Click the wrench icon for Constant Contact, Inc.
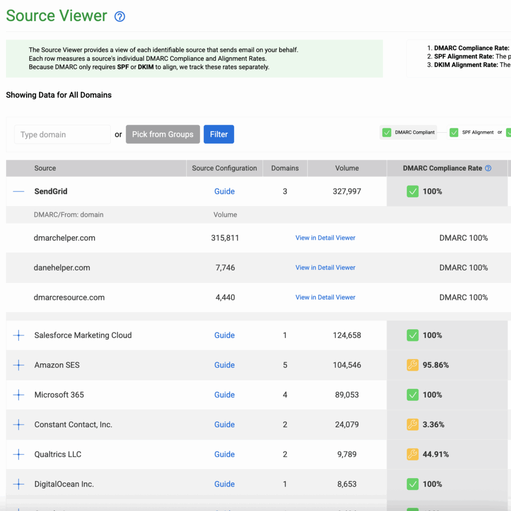The width and height of the screenshot is (511, 511). click(413, 424)
